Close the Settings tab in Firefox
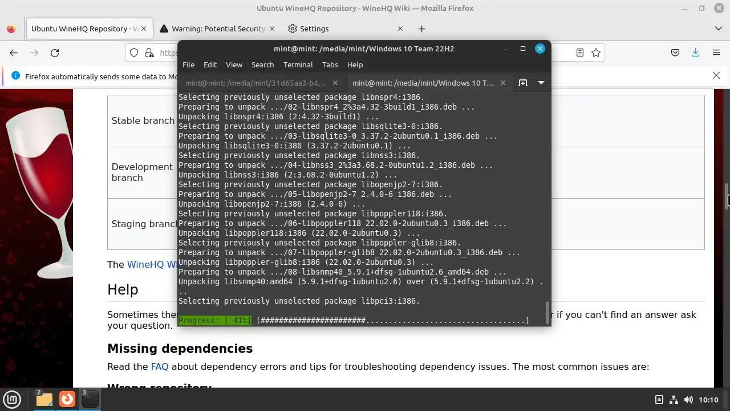 pyautogui.click(x=400, y=29)
